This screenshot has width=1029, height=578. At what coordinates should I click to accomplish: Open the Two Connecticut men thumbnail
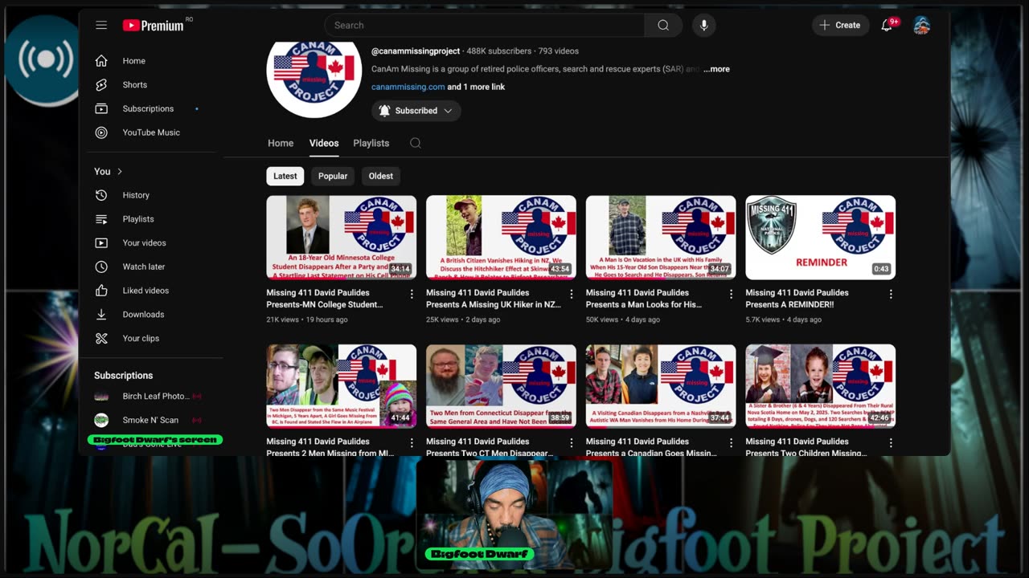point(501,386)
